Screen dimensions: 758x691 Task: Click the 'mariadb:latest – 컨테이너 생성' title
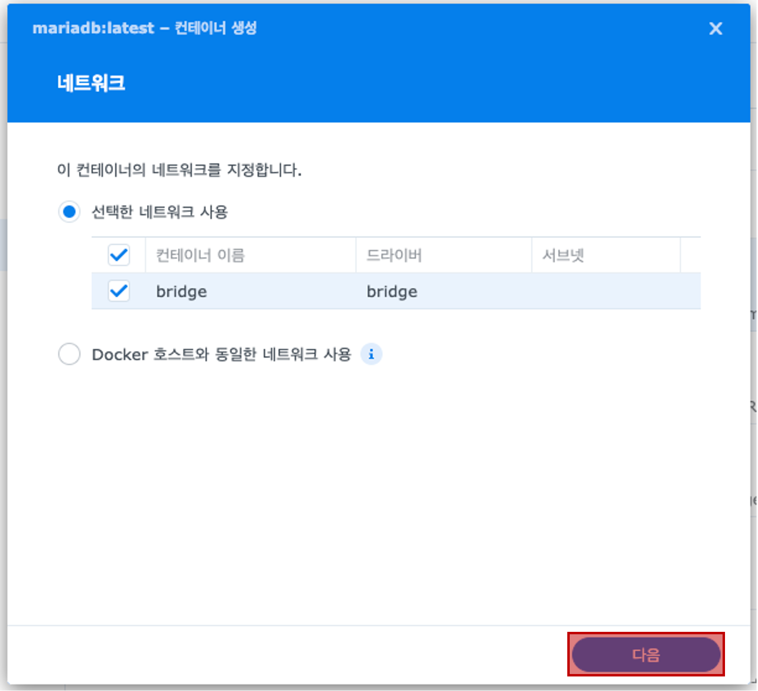coord(145,28)
